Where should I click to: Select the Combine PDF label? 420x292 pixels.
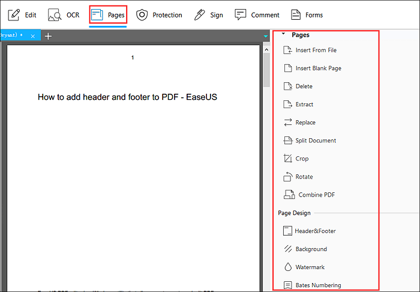tap(317, 195)
